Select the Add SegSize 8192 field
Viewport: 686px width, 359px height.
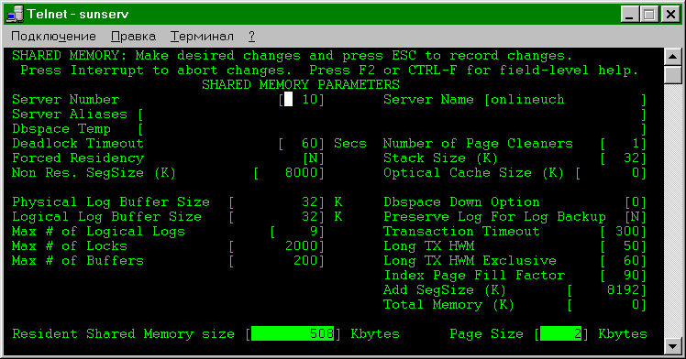point(606,290)
